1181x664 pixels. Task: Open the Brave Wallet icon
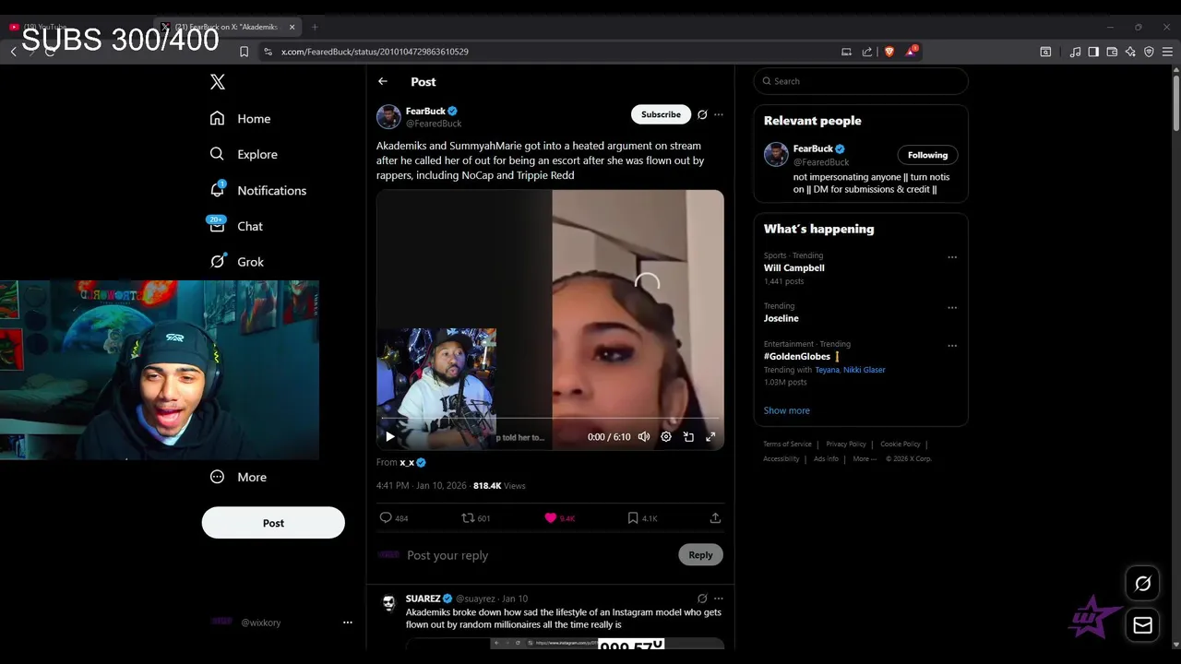[1112, 52]
